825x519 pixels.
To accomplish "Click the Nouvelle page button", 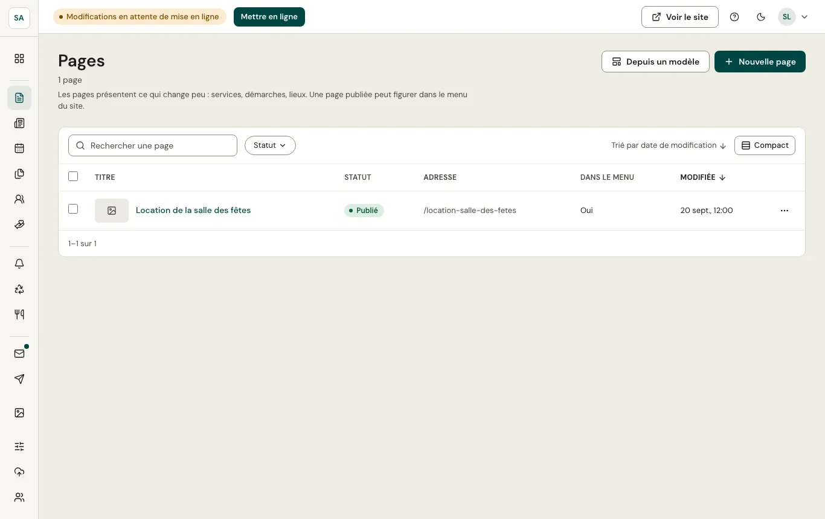I will click(760, 62).
